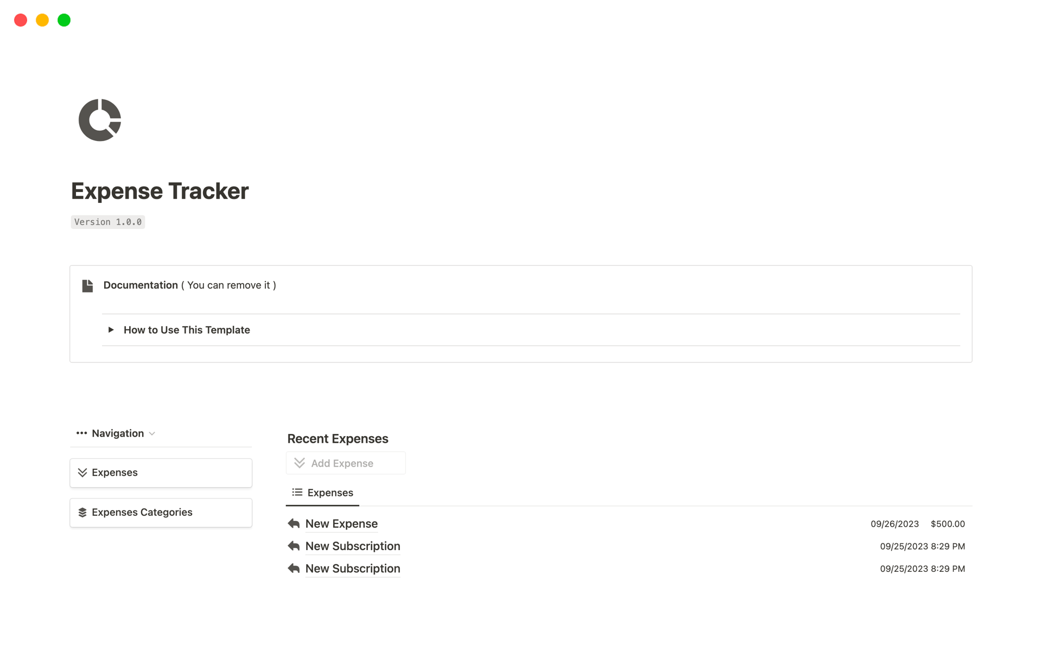The image size is (1042, 651).
Task: Click the first New Subscription arrow icon
Action: coord(294,546)
